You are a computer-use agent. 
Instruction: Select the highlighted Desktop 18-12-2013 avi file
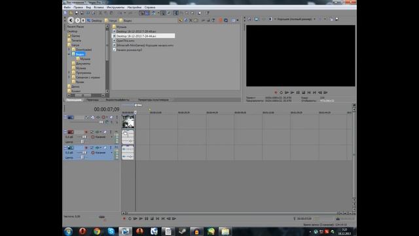point(143,36)
